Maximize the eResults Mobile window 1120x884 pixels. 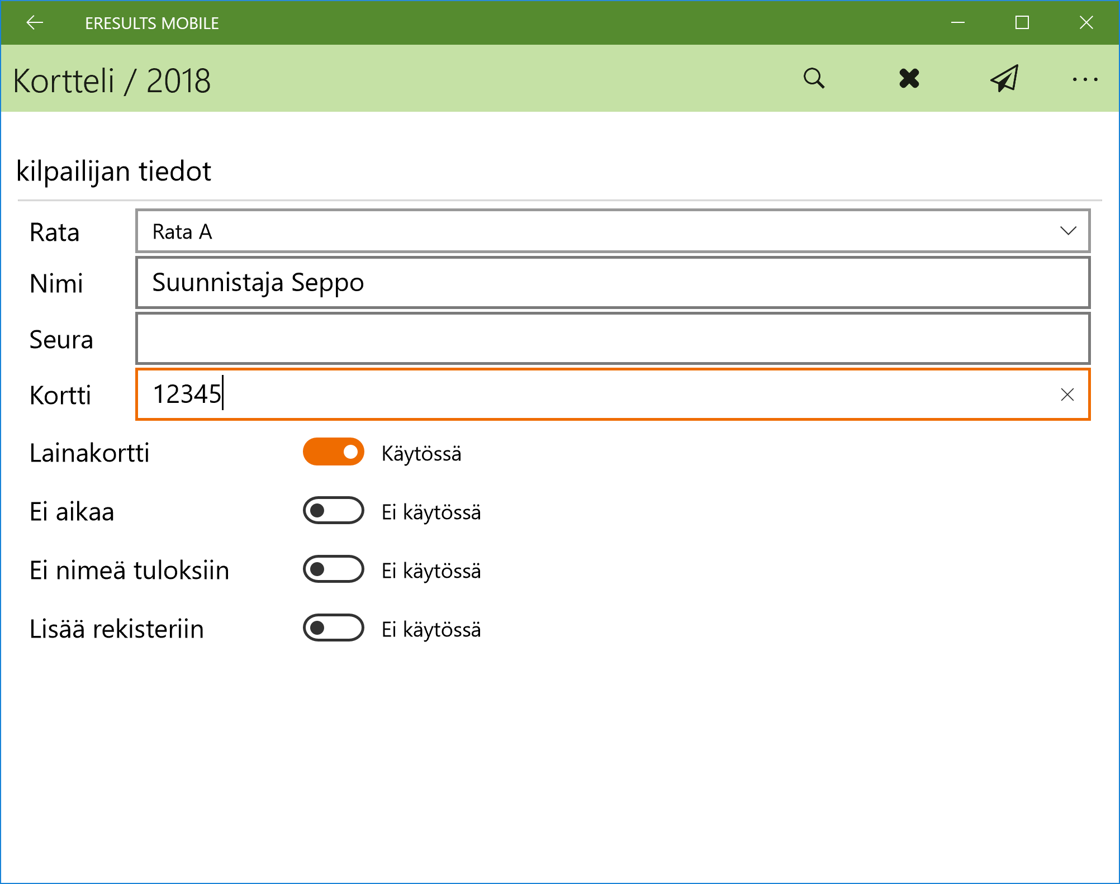click(1022, 23)
